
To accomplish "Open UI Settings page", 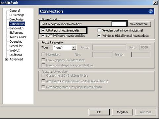I will click(x=17, y=15).
